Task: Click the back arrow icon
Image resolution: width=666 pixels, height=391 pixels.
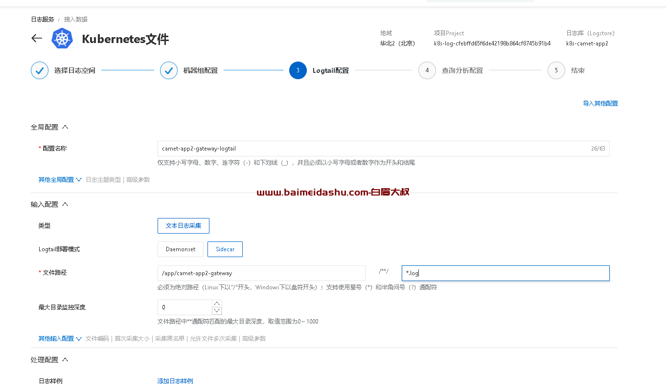Action: (37, 38)
